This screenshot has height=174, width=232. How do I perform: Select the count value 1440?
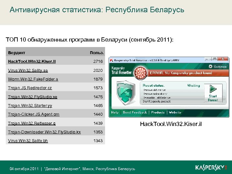[x=98, y=114]
